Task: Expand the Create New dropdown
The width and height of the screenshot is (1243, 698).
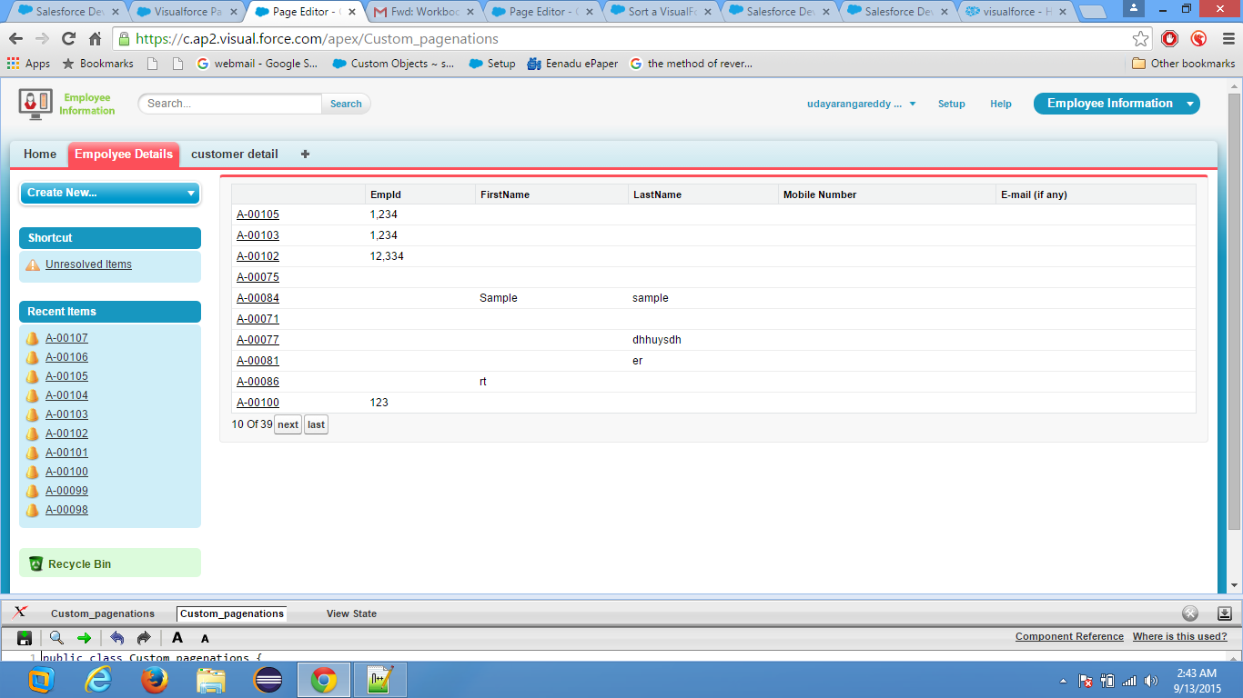Action: (x=109, y=193)
